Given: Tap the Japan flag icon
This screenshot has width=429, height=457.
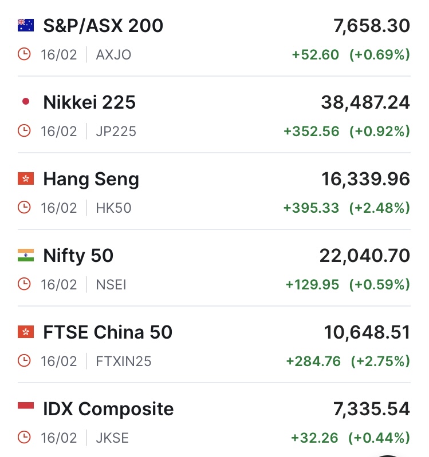Looking at the screenshot, I should (26, 102).
